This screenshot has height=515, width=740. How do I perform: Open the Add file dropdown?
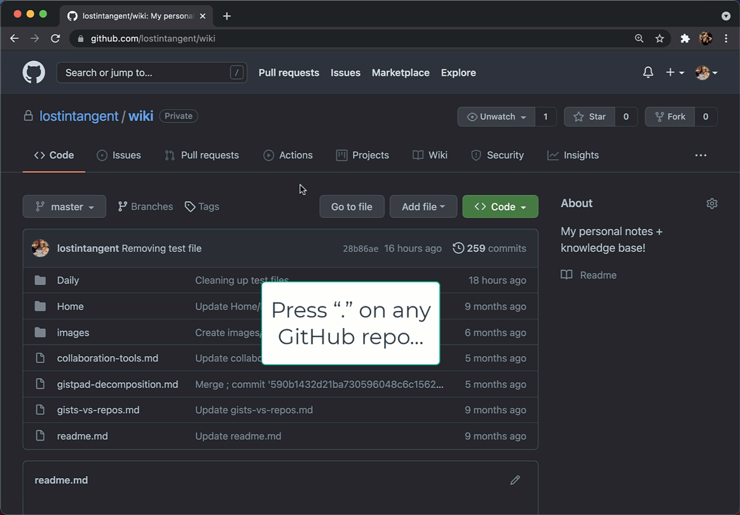(423, 207)
